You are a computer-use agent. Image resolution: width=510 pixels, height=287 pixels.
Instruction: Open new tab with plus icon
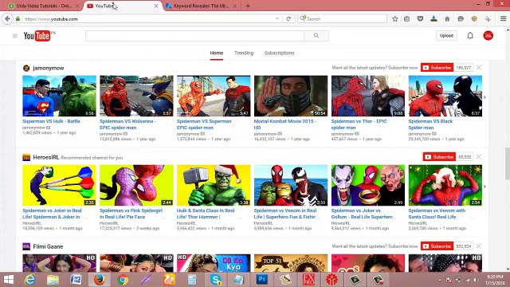click(x=248, y=6)
